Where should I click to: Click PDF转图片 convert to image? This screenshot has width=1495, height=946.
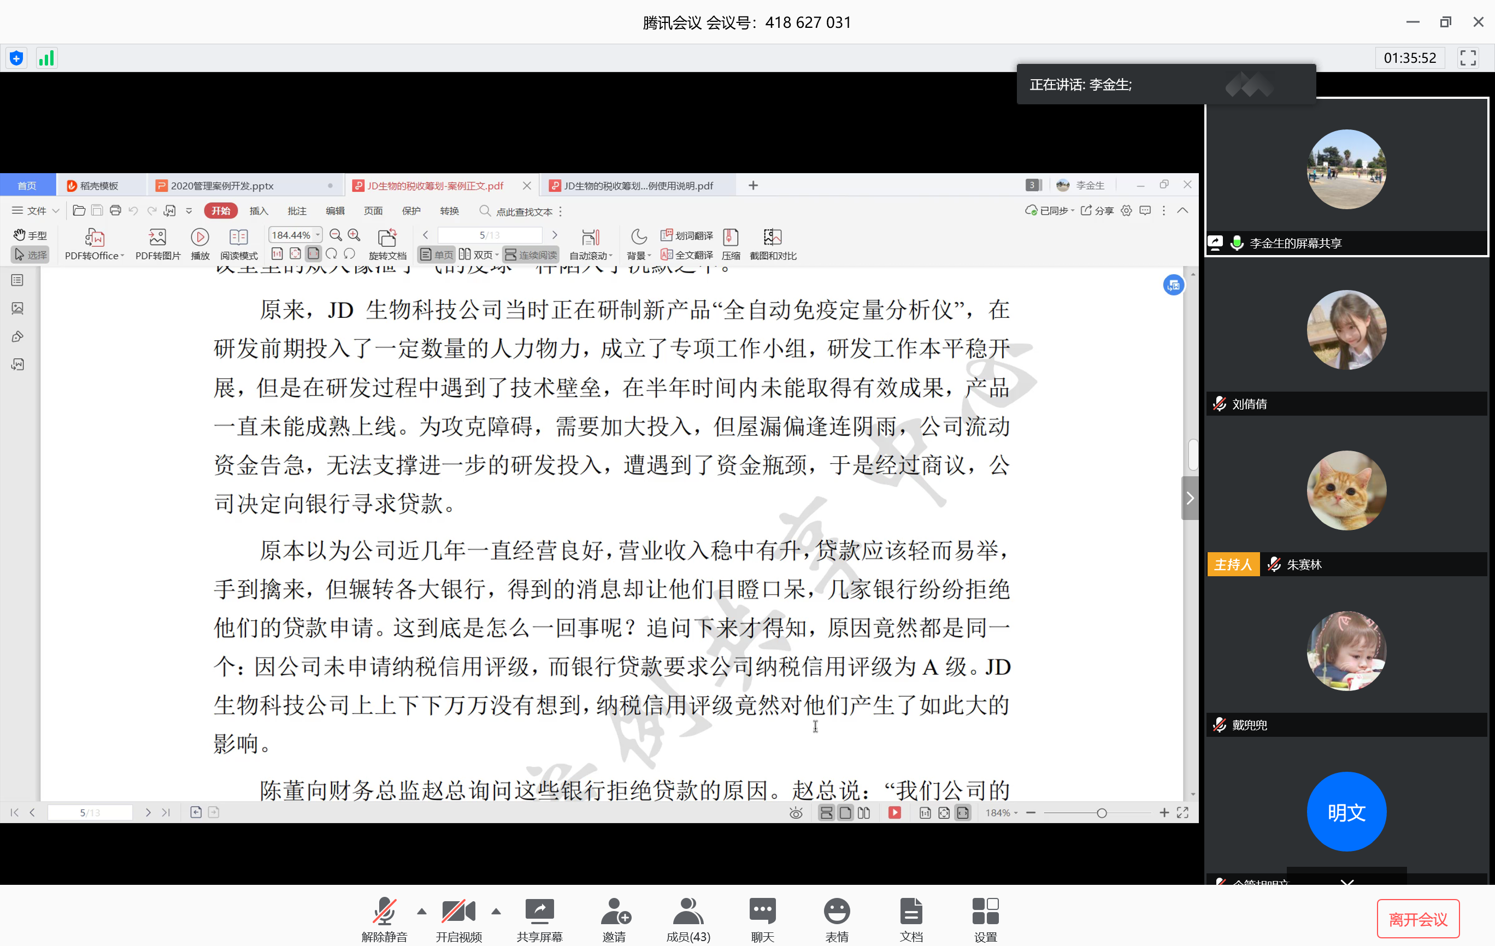pyautogui.click(x=158, y=245)
